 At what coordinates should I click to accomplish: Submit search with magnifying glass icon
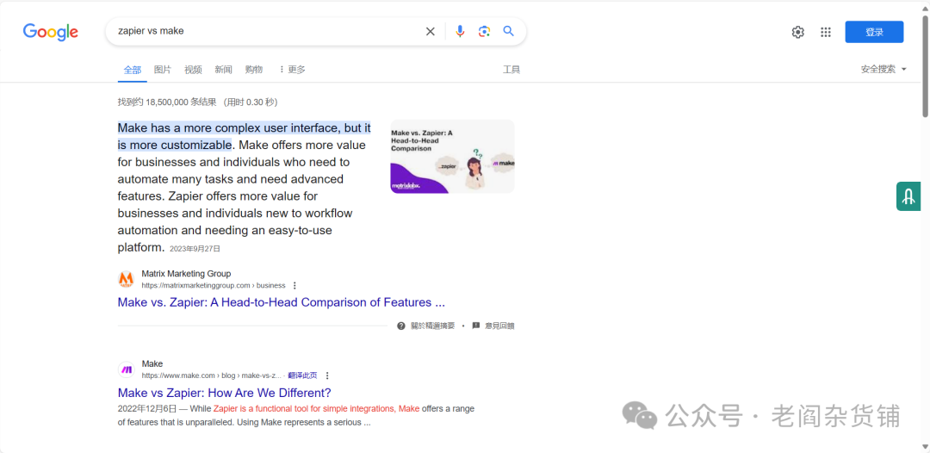coord(508,31)
